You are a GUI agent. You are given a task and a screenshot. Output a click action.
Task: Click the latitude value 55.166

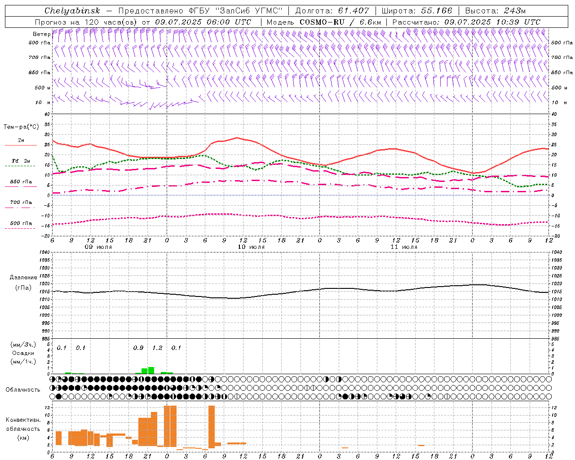437,11
